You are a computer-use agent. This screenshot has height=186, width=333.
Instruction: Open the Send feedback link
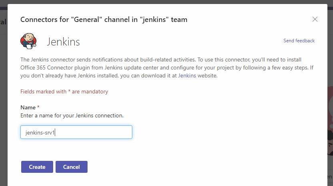click(299, 41)
